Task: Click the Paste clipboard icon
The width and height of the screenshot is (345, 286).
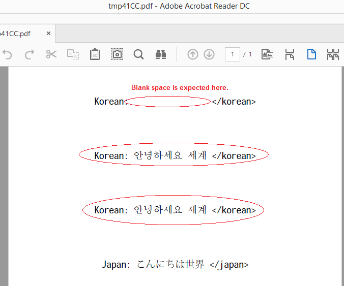Action: [x=95, y=54]
